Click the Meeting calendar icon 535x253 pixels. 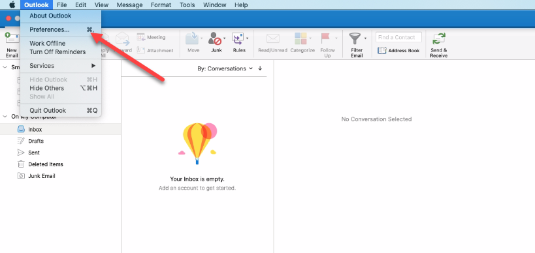point(141,37)
